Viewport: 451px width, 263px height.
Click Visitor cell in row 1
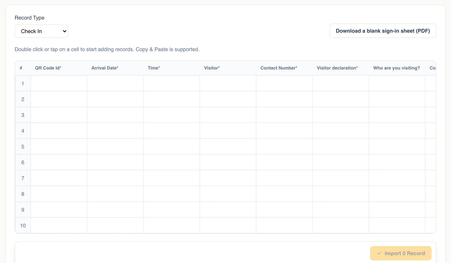pyautogui.click(x=228, y=83)
